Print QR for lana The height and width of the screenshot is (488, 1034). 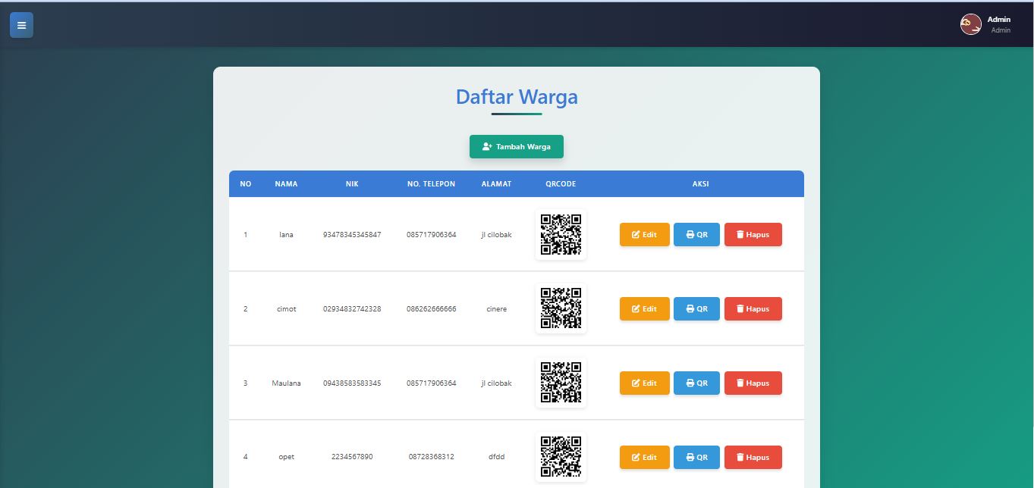pyautogui.click(x=696, y=235)
